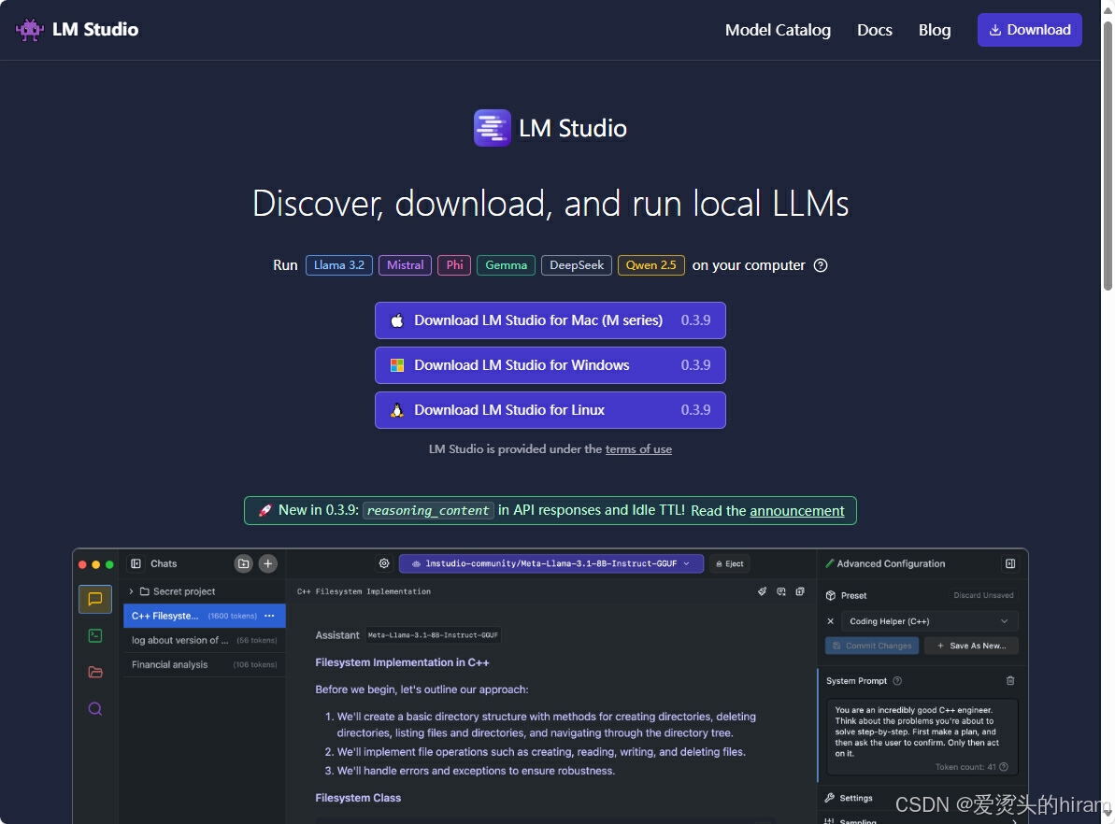Image resolution: width=1115 pixels, height=824 pixels.
Task: Click the Meta-Llama-3.1-8B-Instruct-GGUF assistant label
Action: [433, 635]
